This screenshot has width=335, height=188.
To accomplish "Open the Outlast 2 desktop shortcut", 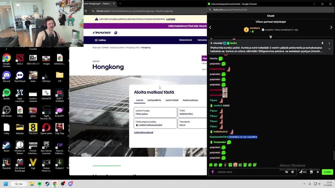I will click(x=59, y=164).
